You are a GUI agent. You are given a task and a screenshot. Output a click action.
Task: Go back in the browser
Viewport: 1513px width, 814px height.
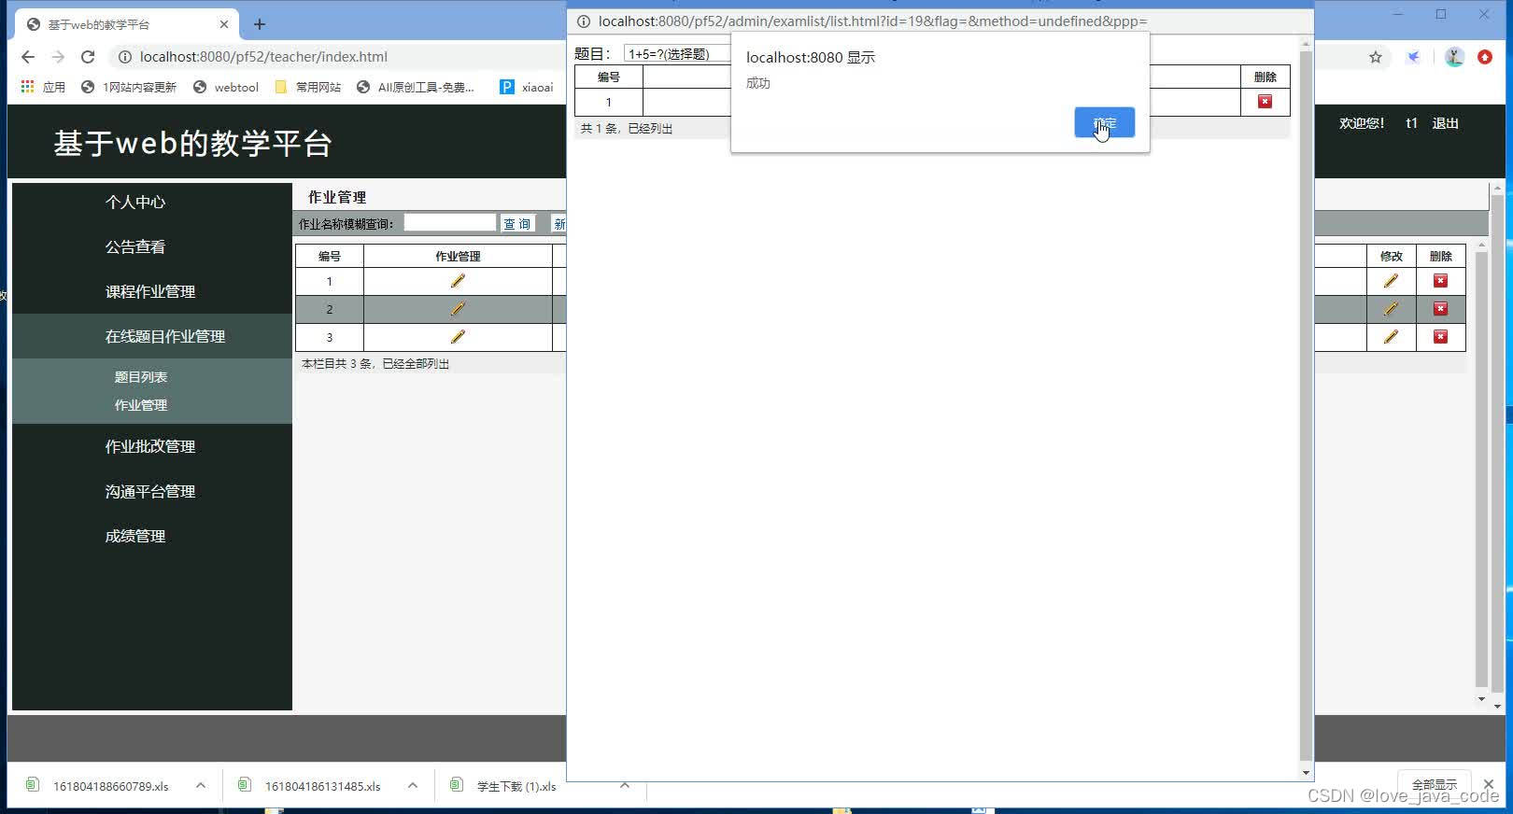point(27,57)
